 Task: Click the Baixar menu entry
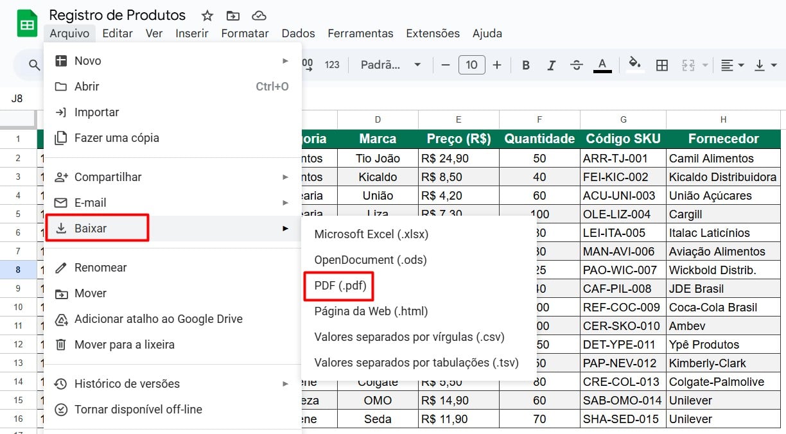(x=173, y=229)
